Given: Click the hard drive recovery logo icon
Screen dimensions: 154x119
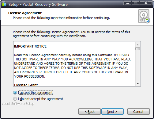Looking at the screenshot, I should [x=144, y=16].
